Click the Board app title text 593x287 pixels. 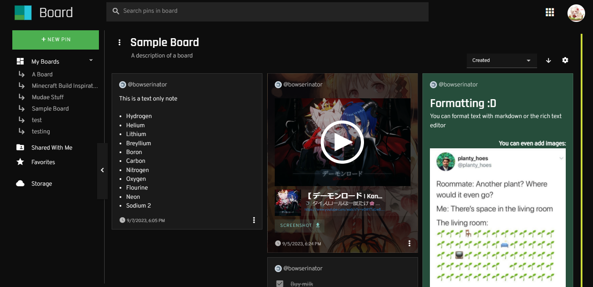click(56, 13)
